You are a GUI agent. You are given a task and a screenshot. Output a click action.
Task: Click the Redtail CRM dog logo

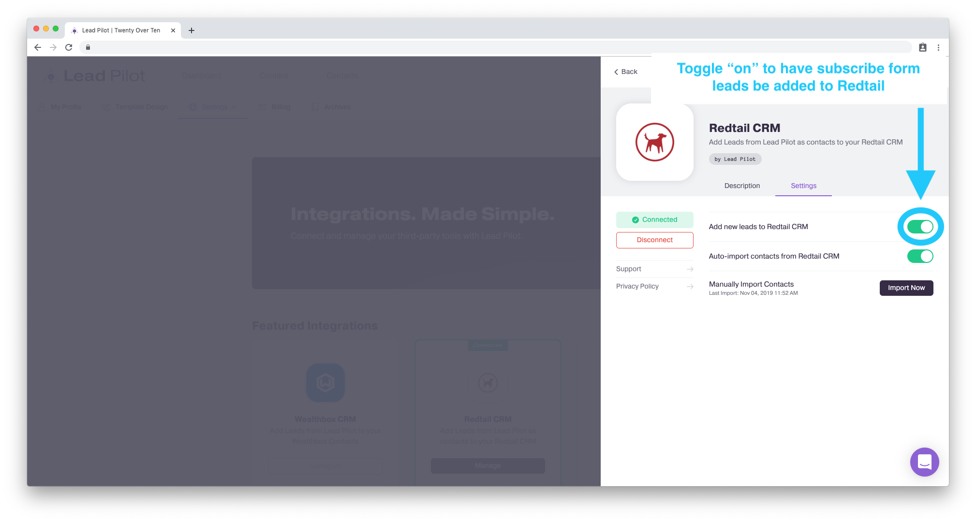(x=655, y=142)
